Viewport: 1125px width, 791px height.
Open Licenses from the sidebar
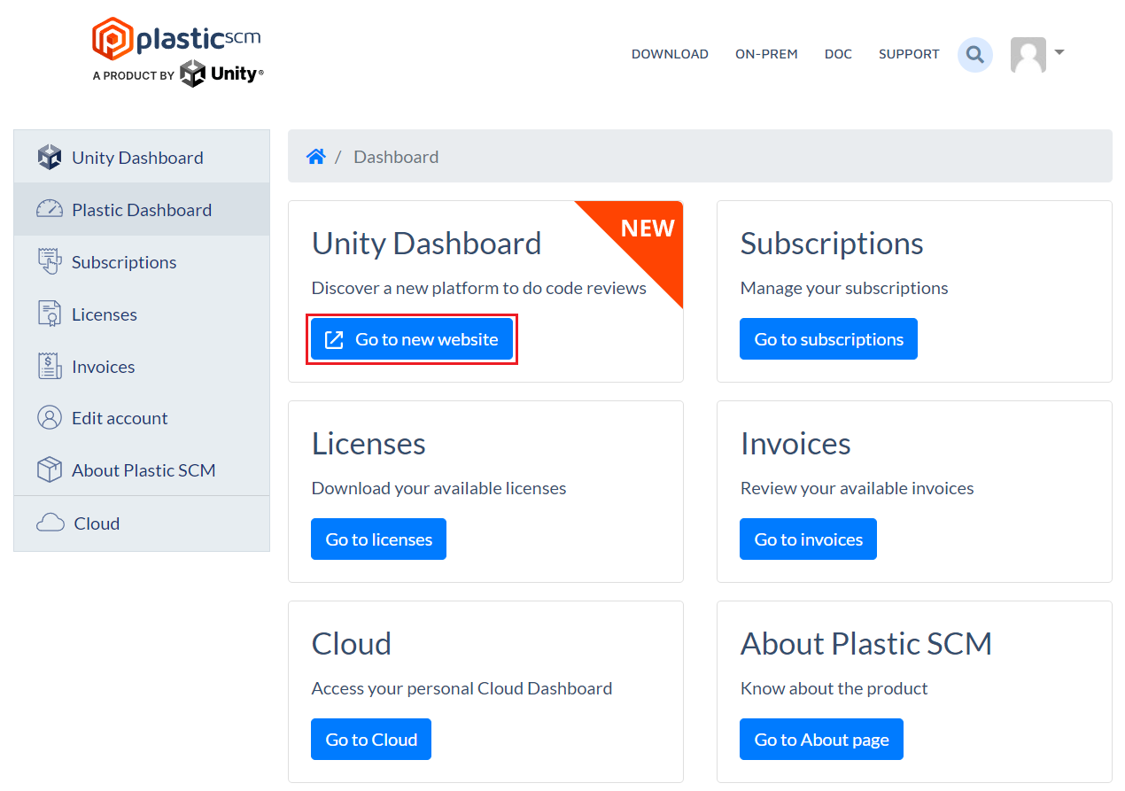point(142,314)
